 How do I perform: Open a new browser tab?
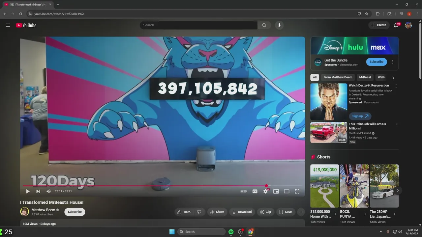coord(58,5)
